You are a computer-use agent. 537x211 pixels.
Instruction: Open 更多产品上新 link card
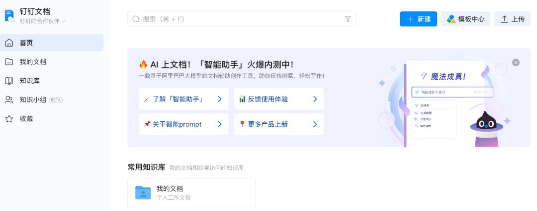[x=279, y=124]
